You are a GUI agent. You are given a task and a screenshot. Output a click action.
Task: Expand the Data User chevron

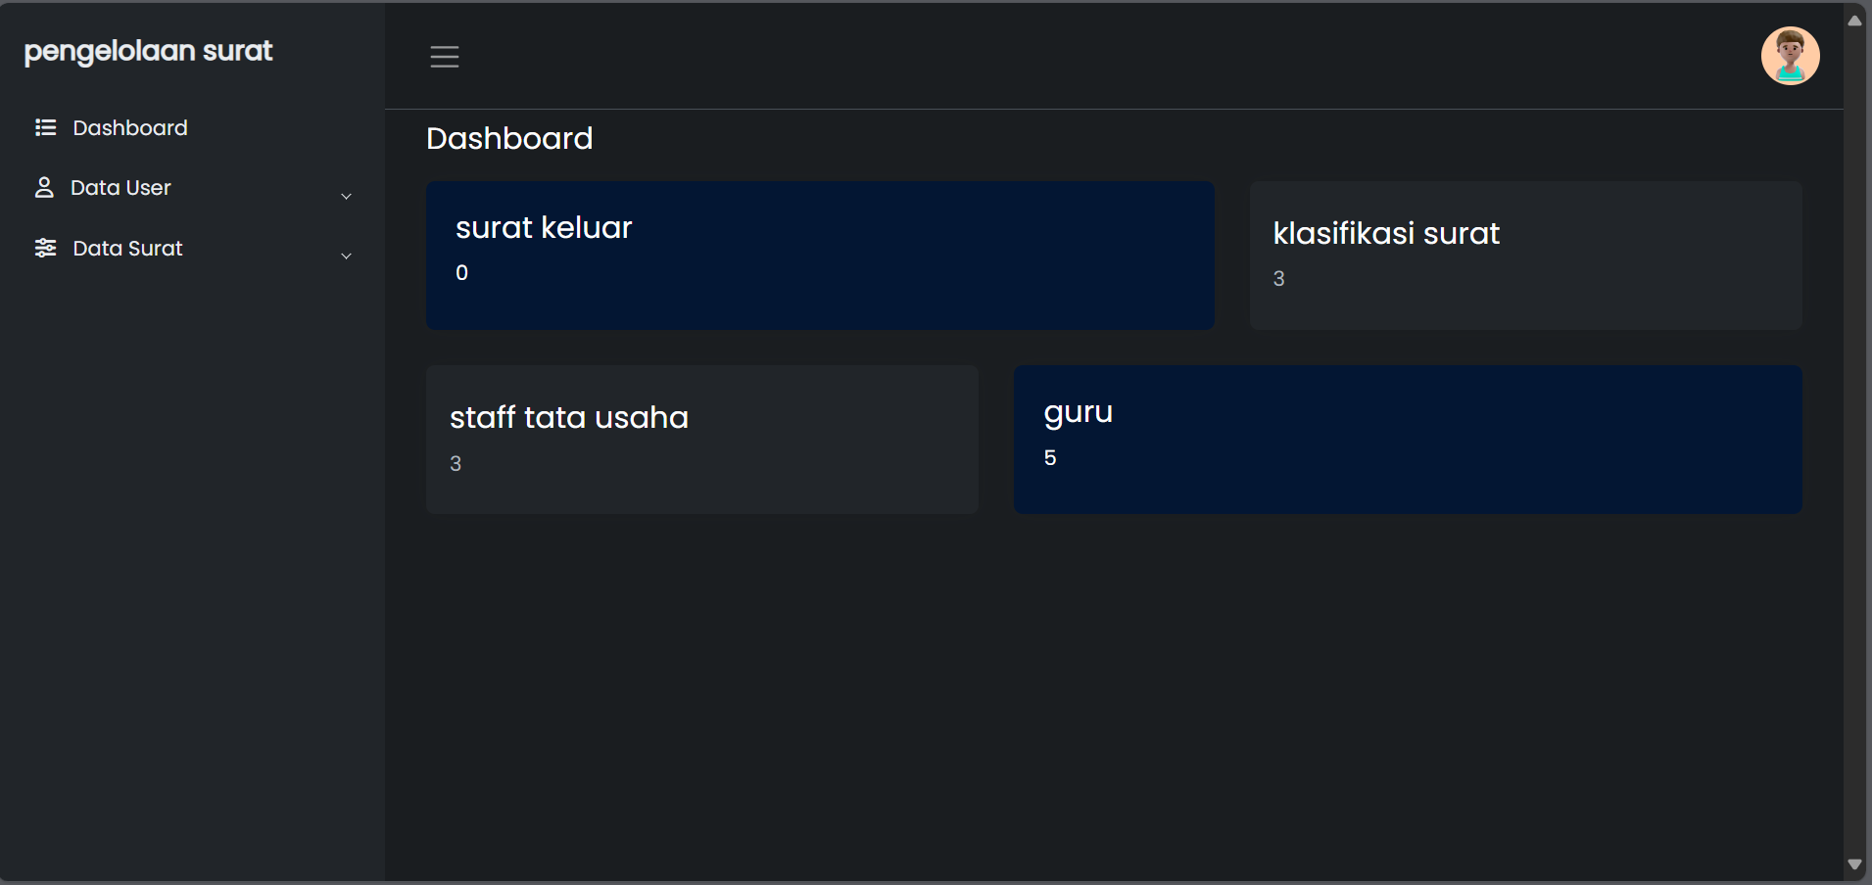[x=346, y=196]
